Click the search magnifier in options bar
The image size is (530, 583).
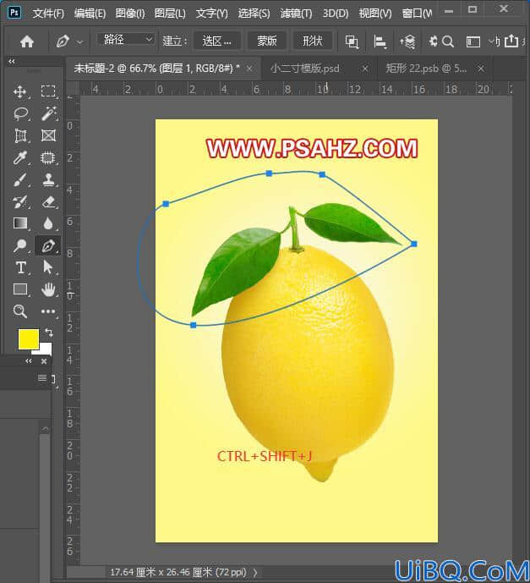[448, 41]
